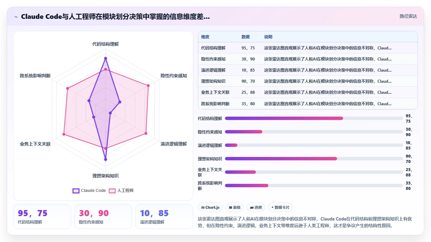Click radar axis label 业务上下文关联
The width and height of the screenshot is (431, 242).
tap(35, 144)
